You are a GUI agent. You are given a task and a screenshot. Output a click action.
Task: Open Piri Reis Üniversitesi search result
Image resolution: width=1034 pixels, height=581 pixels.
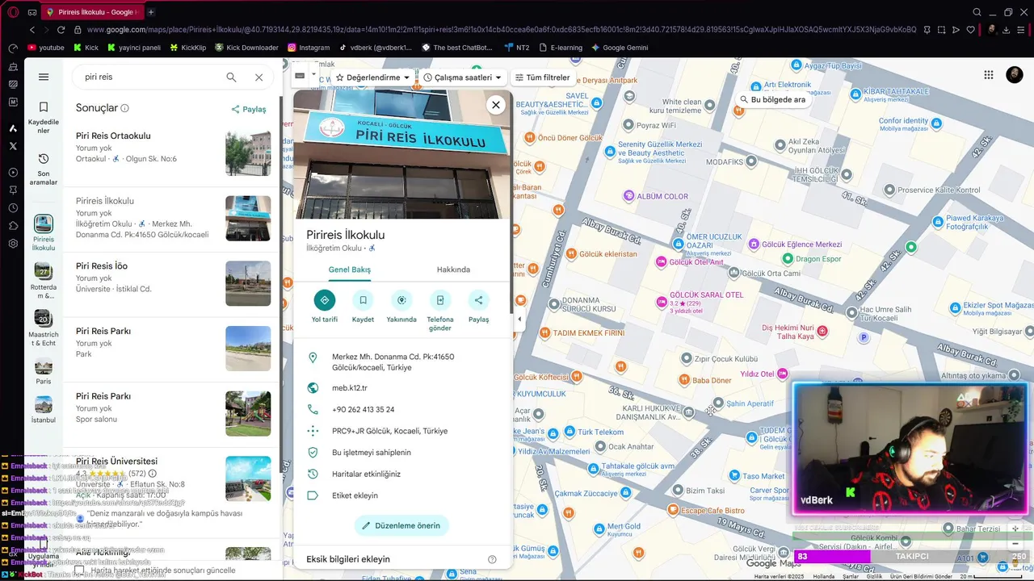pos(172,492)
